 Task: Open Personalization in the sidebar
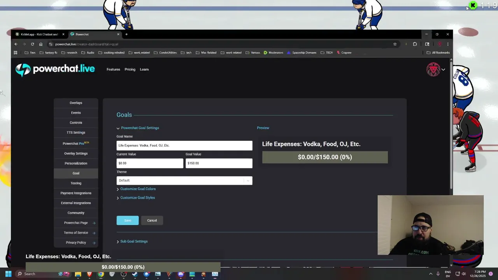[x=76, y=163]
